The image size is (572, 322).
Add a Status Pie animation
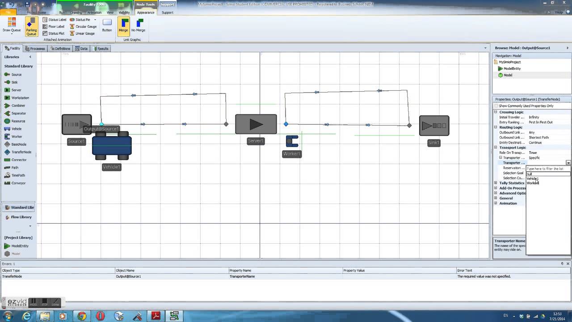tap(80, 20)
